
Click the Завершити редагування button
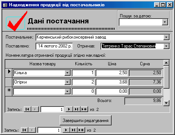tap(85, 121)
